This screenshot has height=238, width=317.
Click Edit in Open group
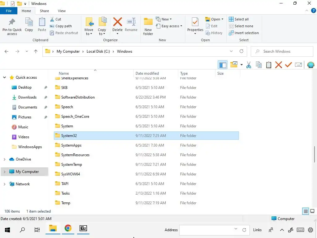[x=211, y=26]
